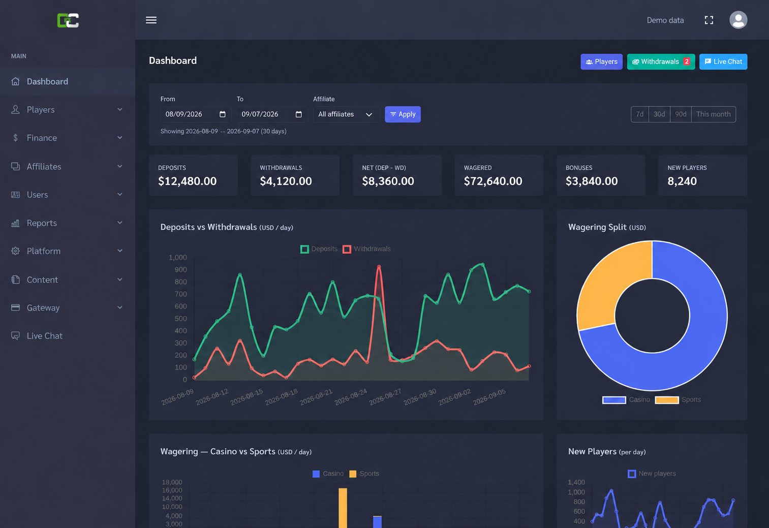Click the Reports bar chart icon
Image resolution: width=769 pixels, height=528 pixels.
click(x=16, y=223)
